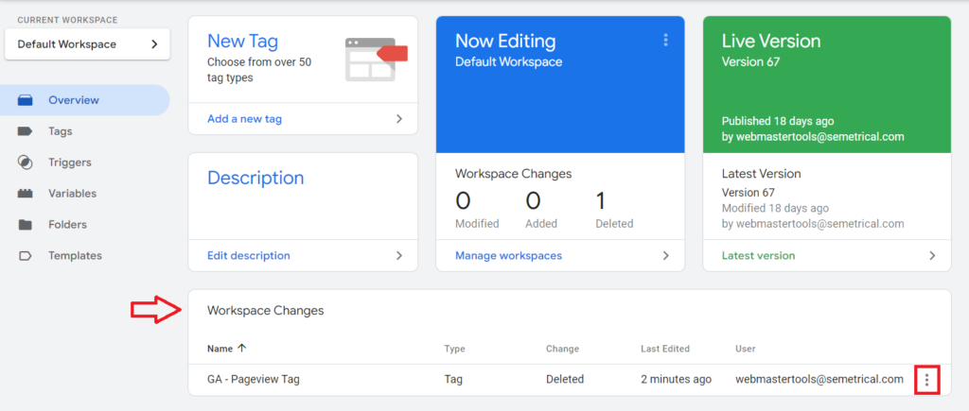Image resolution: width=969 pixels, height=411 pixels.
Task: Click the Overview icon in sidebar
Action: 26,100
